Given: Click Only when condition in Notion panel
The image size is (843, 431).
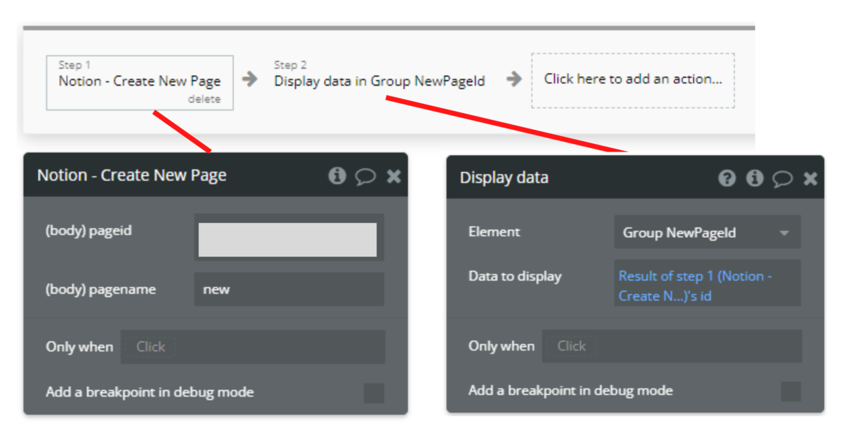Looking at the screenshot, I should point(253,347).
